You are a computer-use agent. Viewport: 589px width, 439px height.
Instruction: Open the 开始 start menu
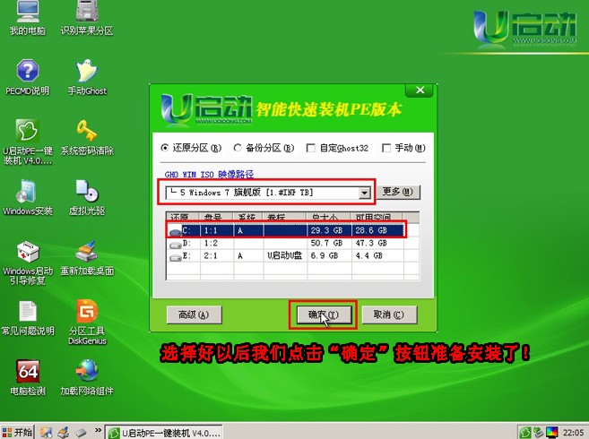(17, 431)
